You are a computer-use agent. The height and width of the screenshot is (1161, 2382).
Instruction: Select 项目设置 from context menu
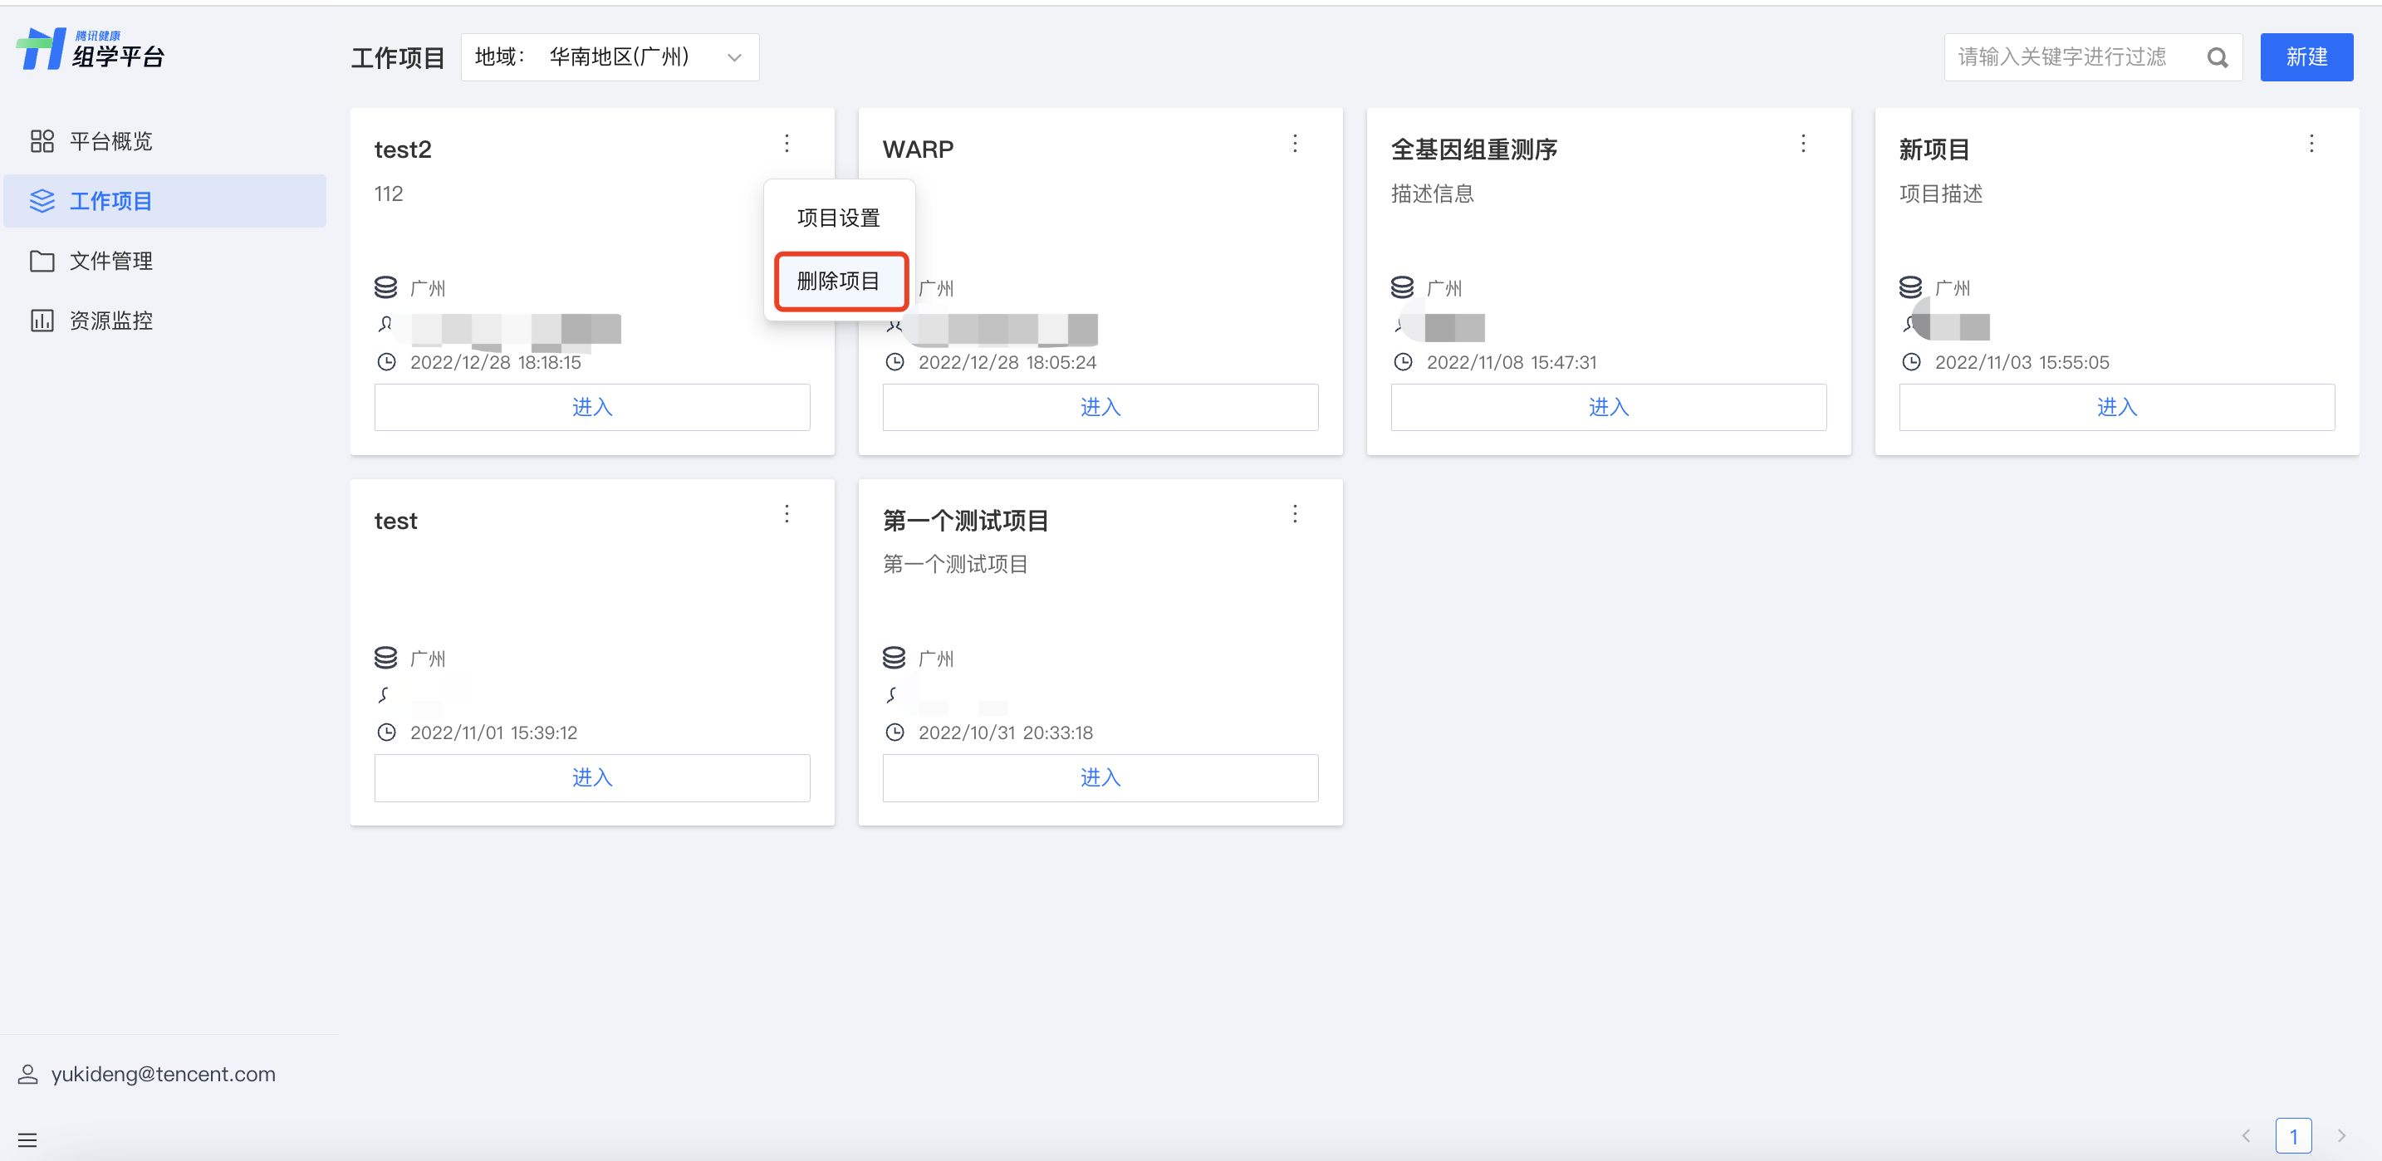tap(839, 218)
